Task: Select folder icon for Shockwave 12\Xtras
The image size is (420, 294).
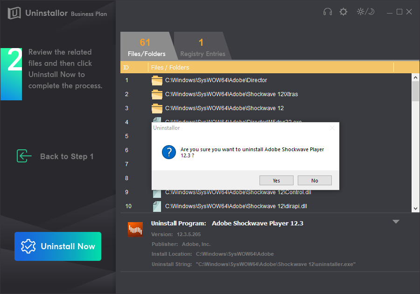Action: point(157,94)
